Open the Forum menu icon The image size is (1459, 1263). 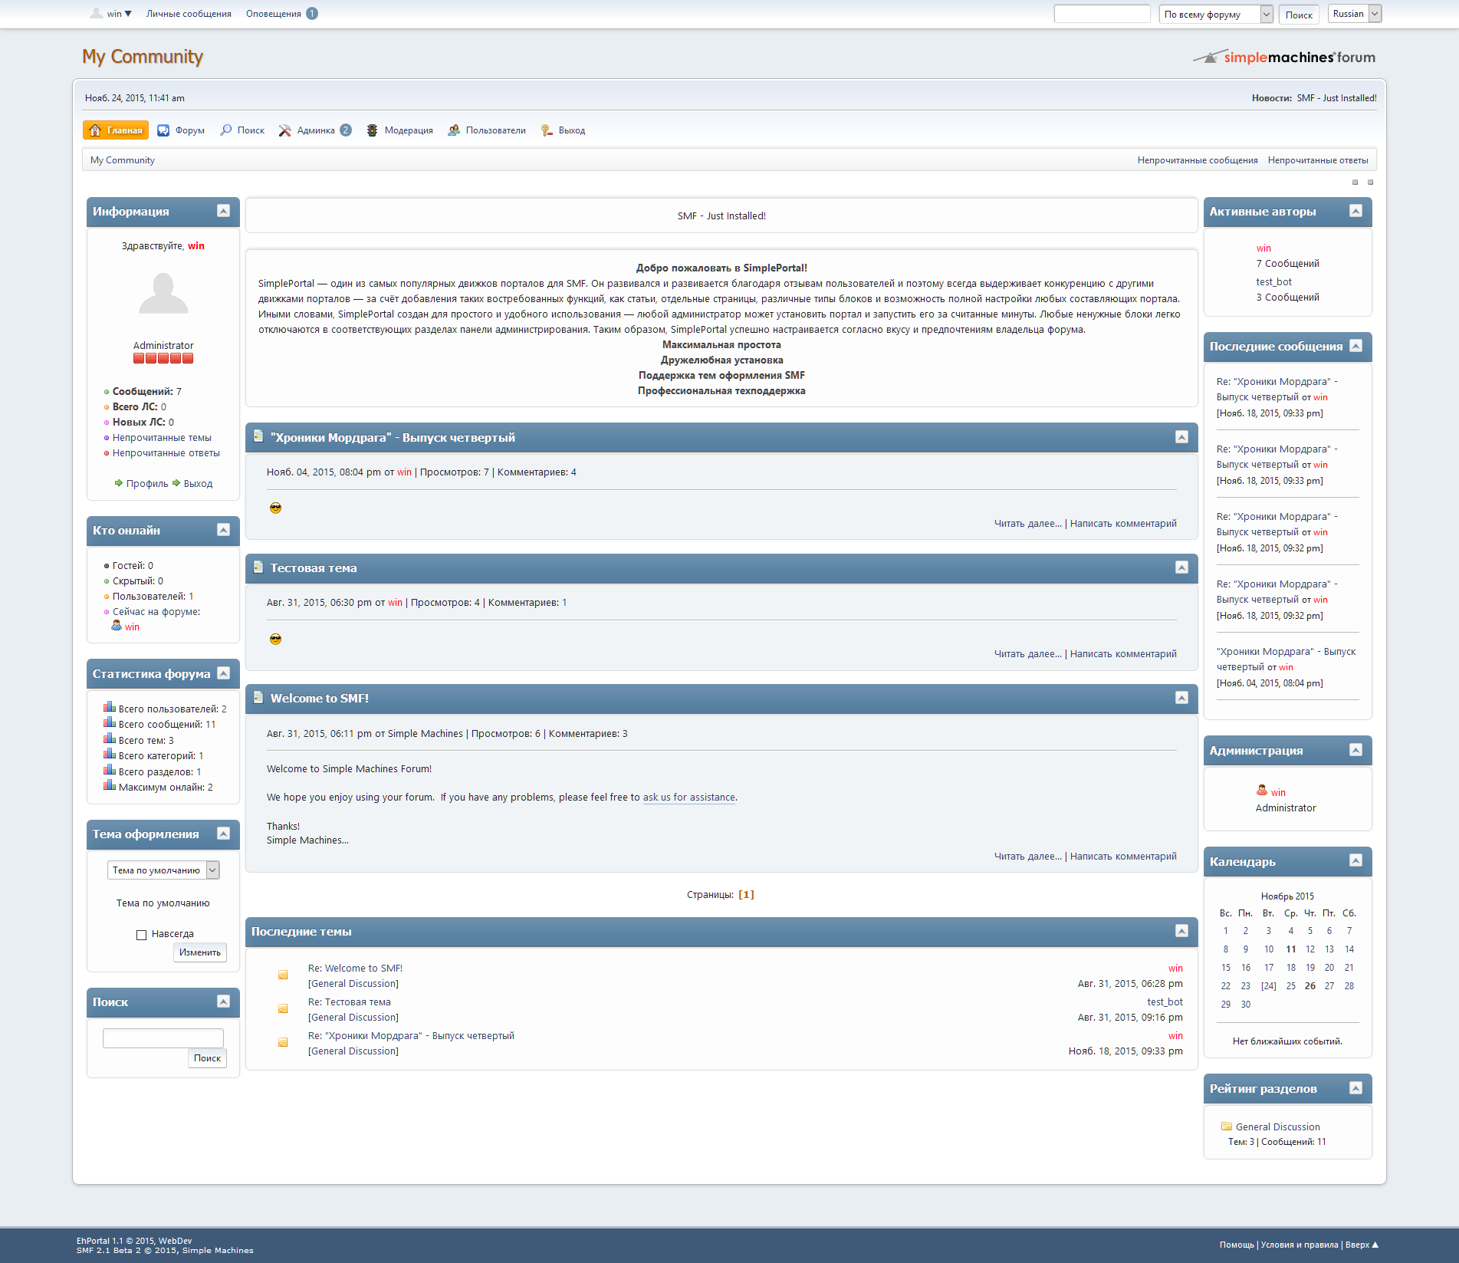coord(163,130)
